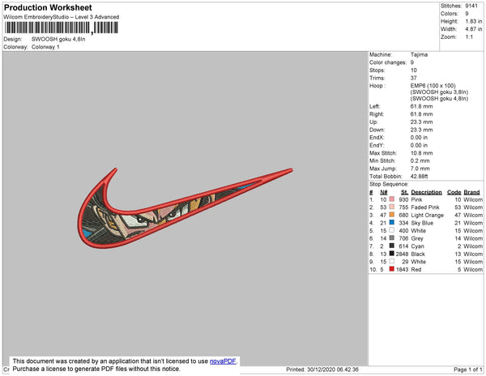The width and height of the screenshot is (486, 376).
Task: Click the Max Jump value 7.0 mm
Action: click(x=420, y=169)
